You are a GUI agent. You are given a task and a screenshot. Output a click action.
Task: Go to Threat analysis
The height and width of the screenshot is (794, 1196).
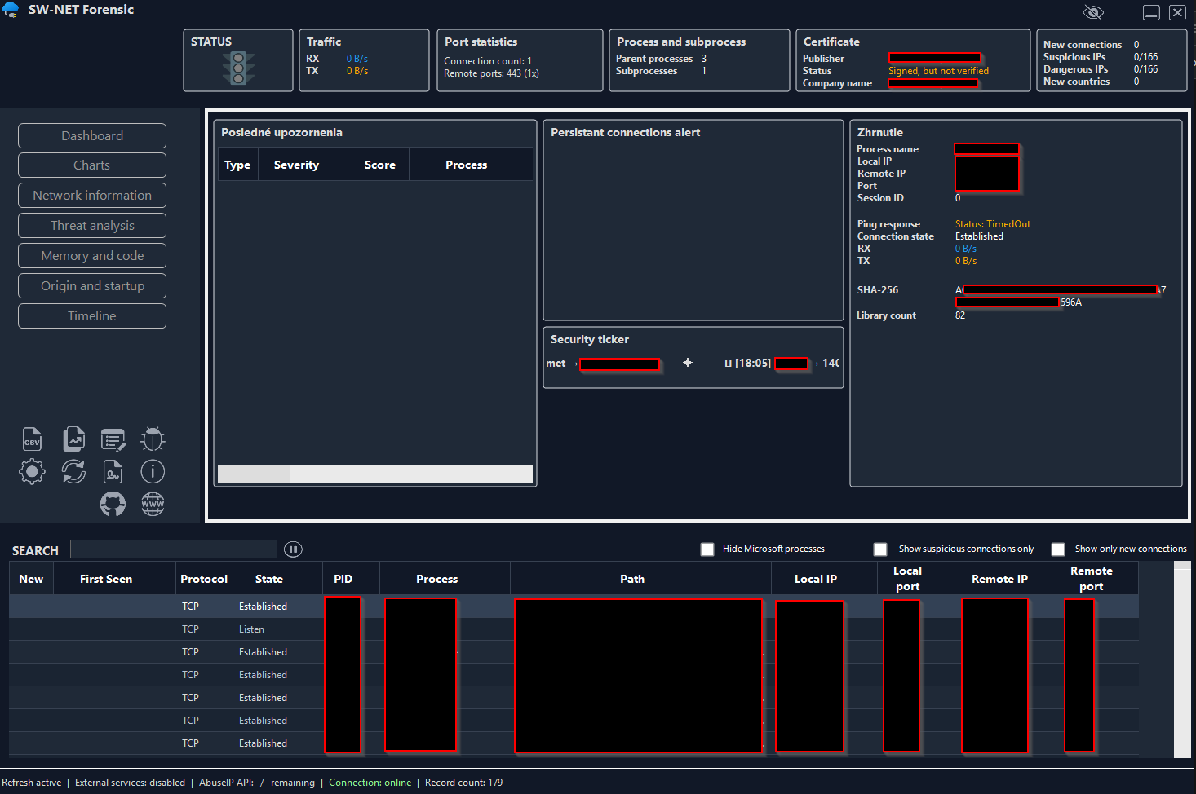92,225
